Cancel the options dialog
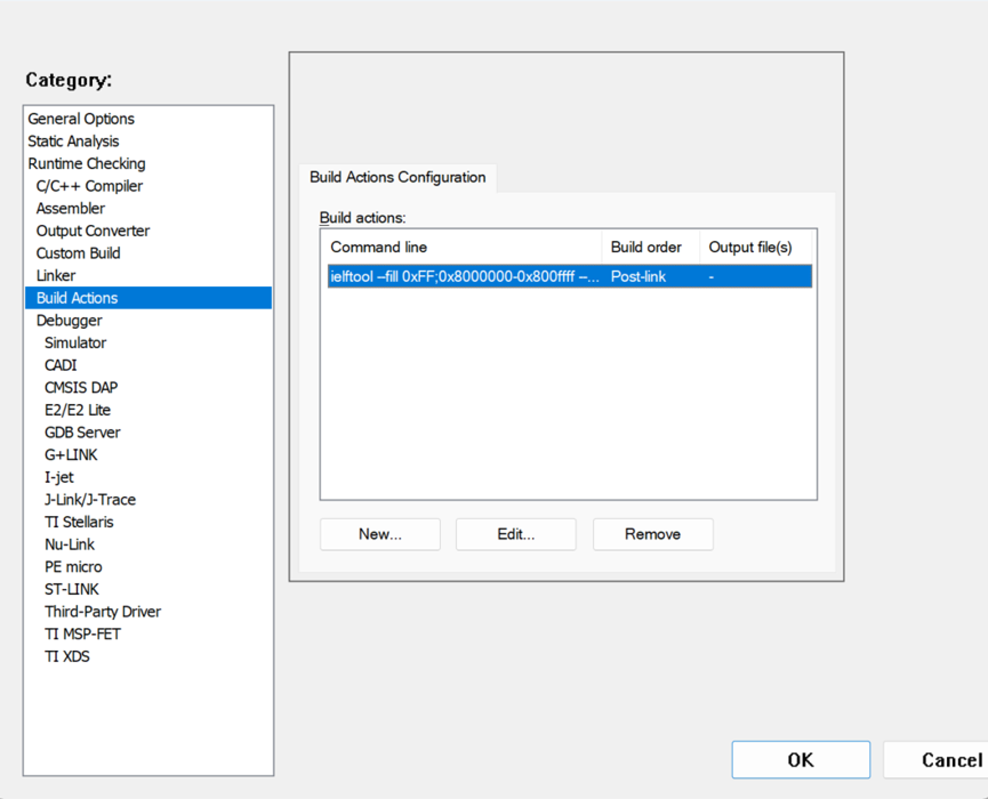The width and height of the screenshot is (988, 799). tap(936, 760)
